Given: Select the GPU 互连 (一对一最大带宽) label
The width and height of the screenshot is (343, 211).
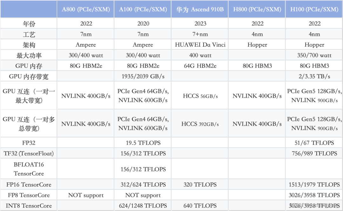Looking at the screenshot, I should [x=29, y=96].
